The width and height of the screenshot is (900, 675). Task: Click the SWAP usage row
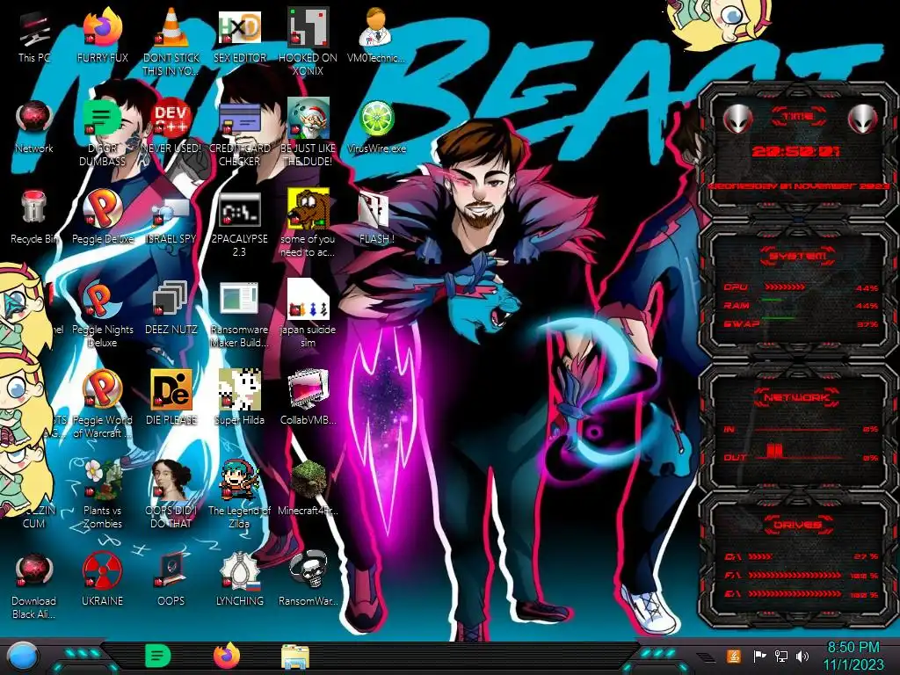click(x=801, y=324)
